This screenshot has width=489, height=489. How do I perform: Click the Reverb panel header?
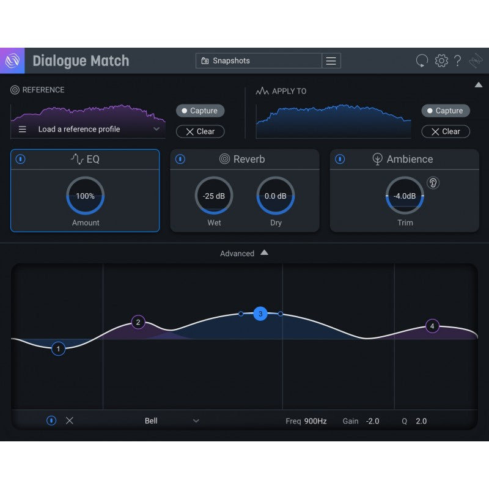click(x=244, y=159)
